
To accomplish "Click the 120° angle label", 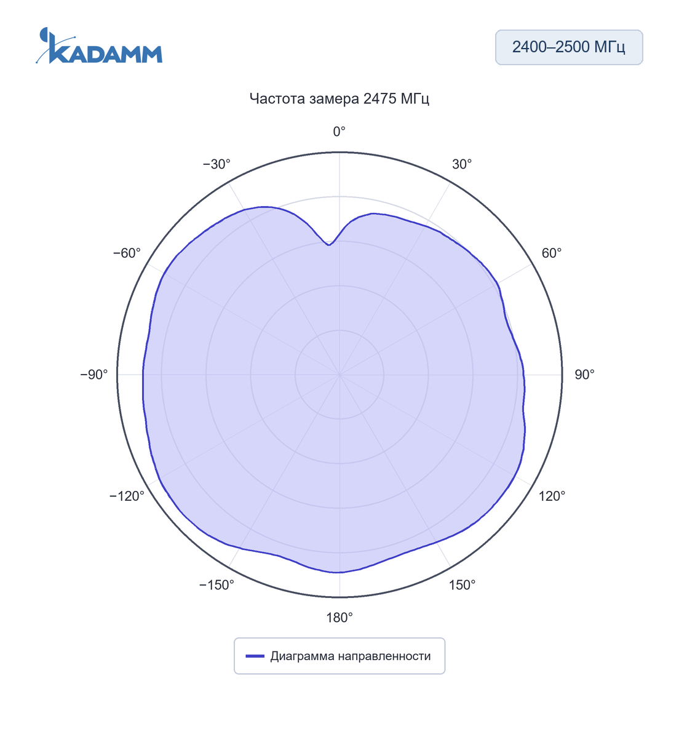I will click(552, 496).
